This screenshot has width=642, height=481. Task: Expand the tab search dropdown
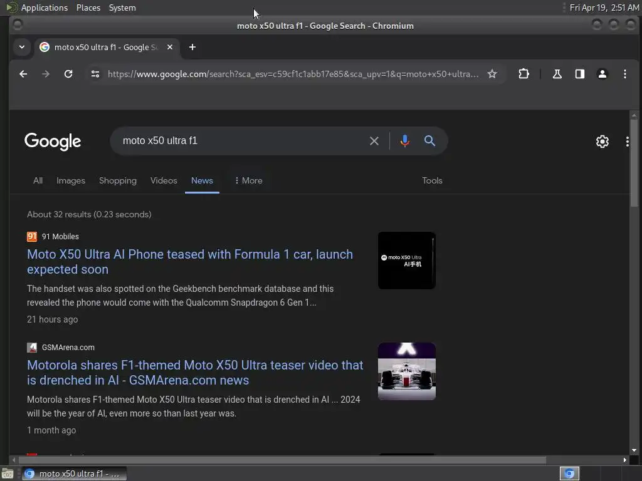22,47
